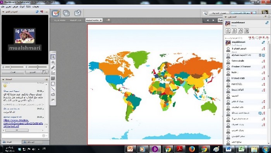Open the emoticon feedback button
271x153 pixels.
point(228,31)
